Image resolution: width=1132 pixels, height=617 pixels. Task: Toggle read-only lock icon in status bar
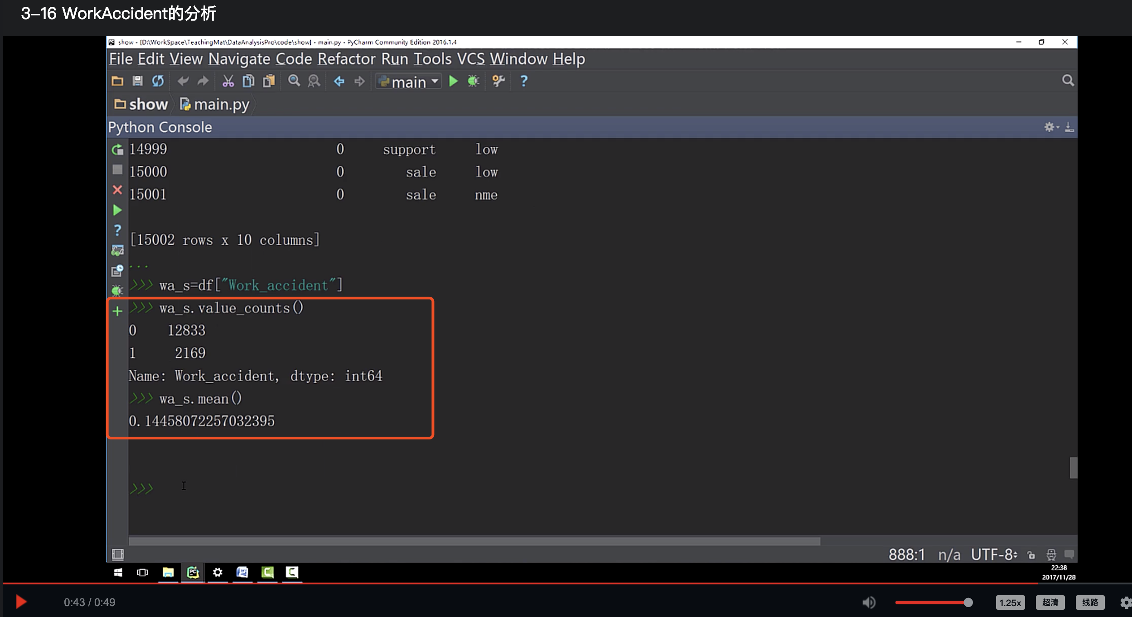coord(1031,554)
